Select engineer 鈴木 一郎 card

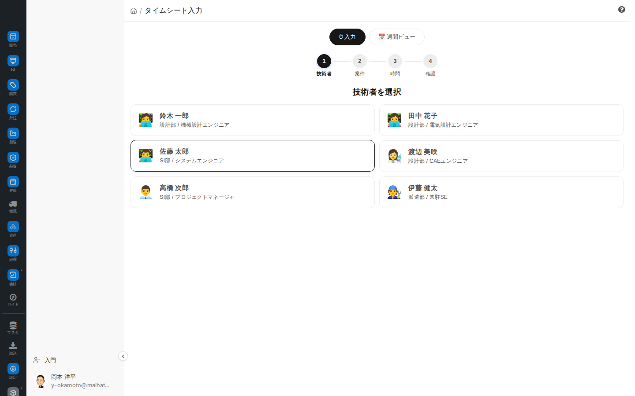(x=253, y=120)
